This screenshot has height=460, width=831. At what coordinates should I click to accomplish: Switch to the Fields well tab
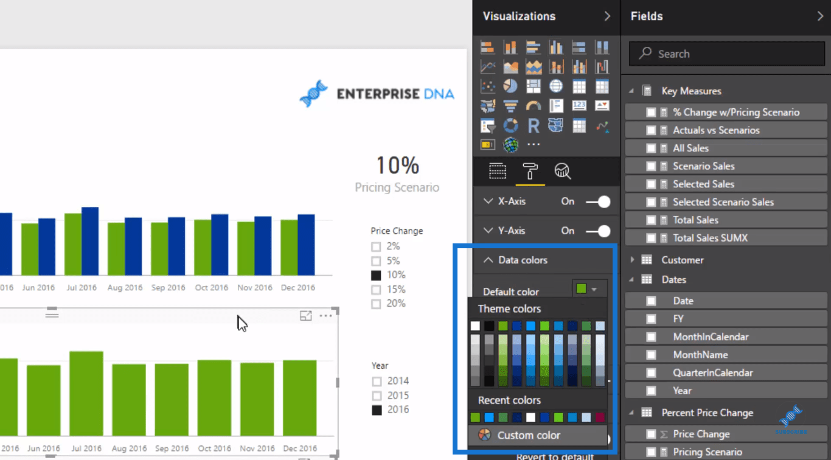[498, 172]
